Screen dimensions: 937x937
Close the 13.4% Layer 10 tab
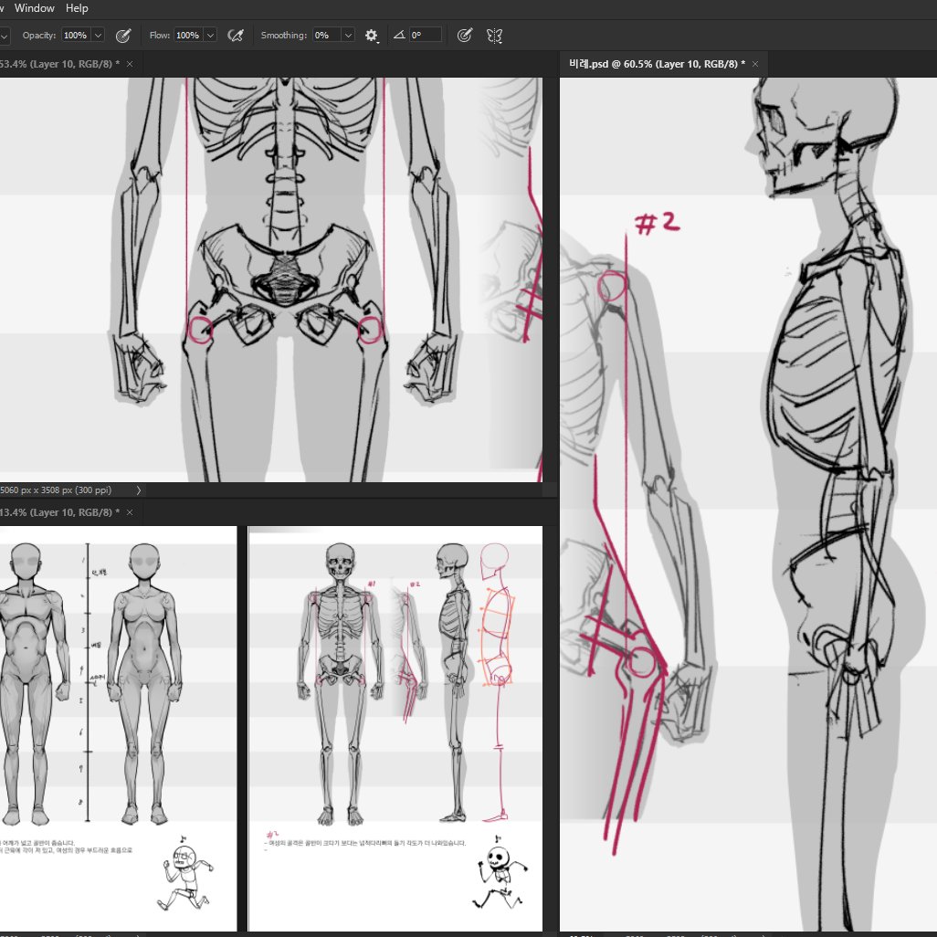pos(130,512)
